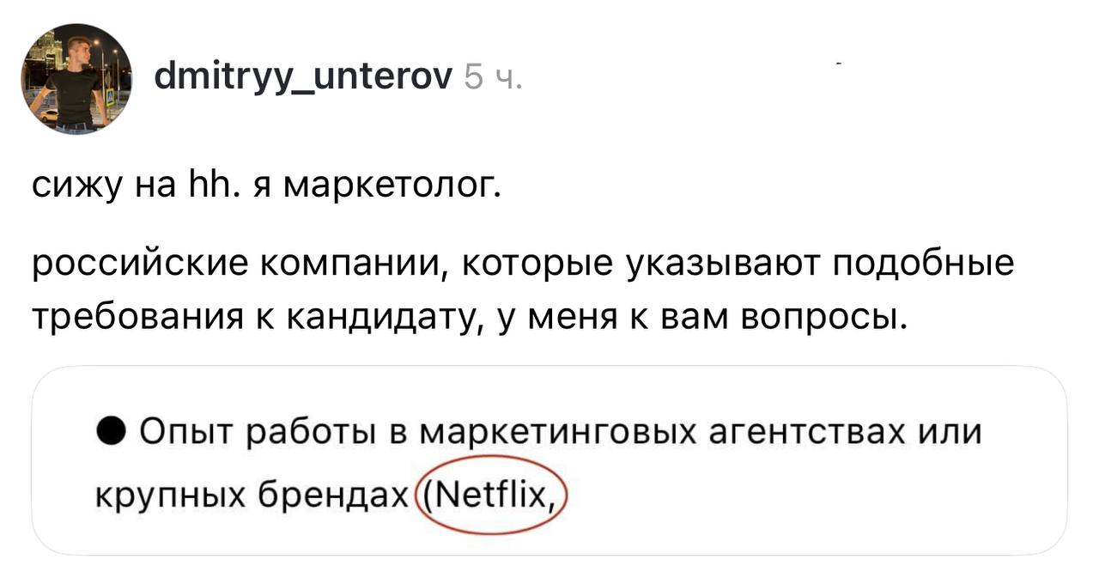Click the dmitryy_unterov username link

[x=303, y=80]
